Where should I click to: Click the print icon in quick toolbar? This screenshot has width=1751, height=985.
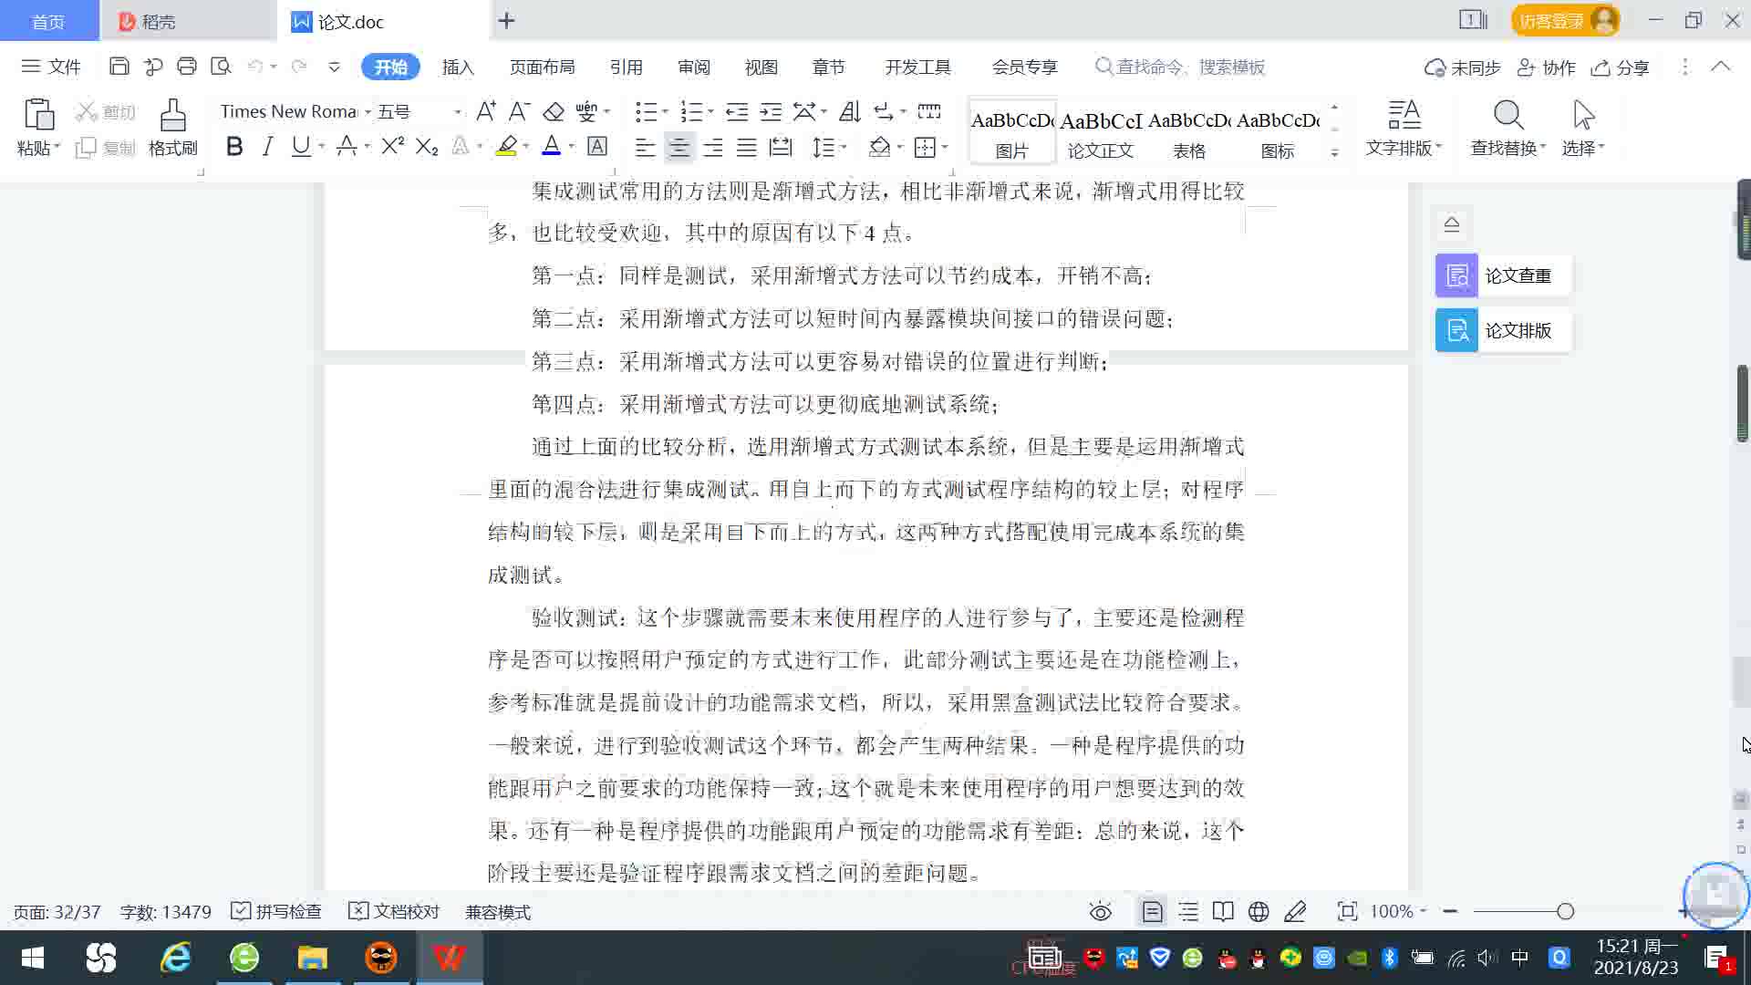(187, 67)
